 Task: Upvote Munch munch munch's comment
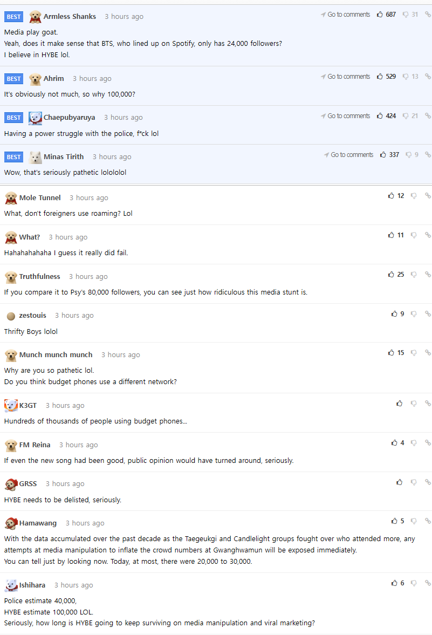(391, 353)
